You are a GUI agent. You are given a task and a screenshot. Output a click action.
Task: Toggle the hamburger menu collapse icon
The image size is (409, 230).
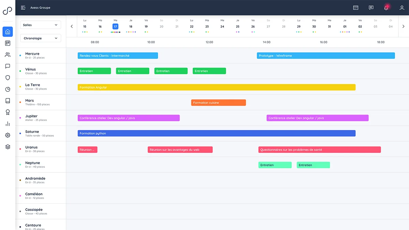pos(23,7)
